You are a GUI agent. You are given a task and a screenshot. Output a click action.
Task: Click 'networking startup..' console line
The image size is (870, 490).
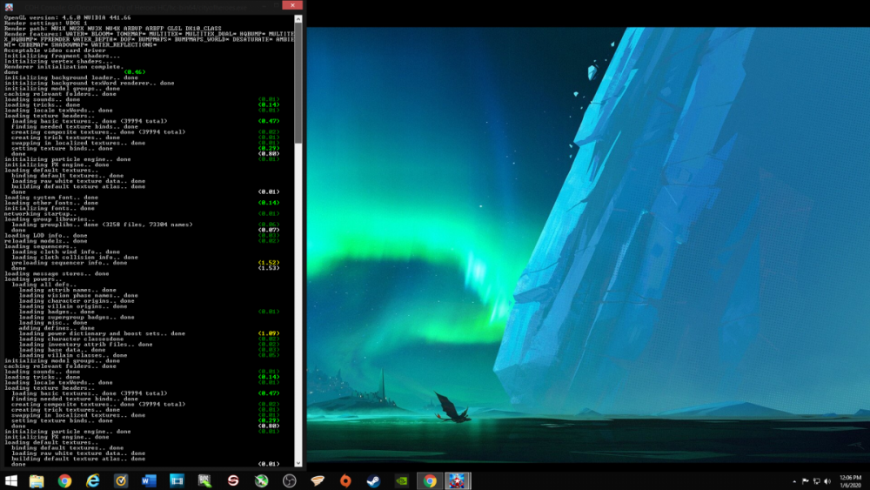pyautogui.click(x=41, y=213)
